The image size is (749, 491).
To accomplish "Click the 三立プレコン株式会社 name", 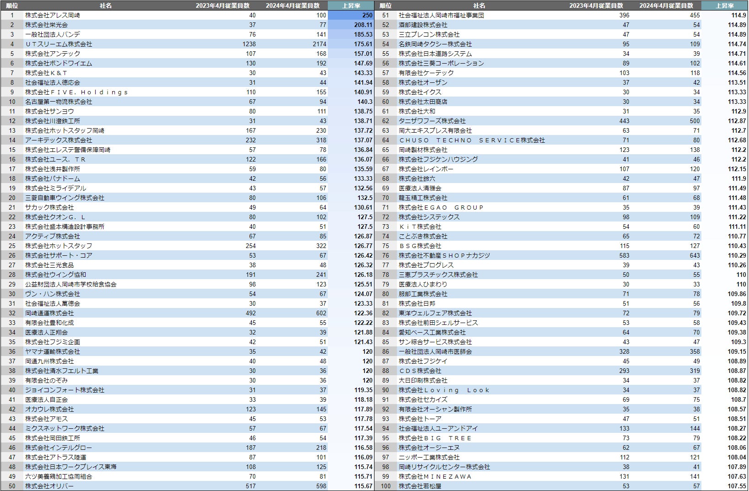I will pos(429,34).
